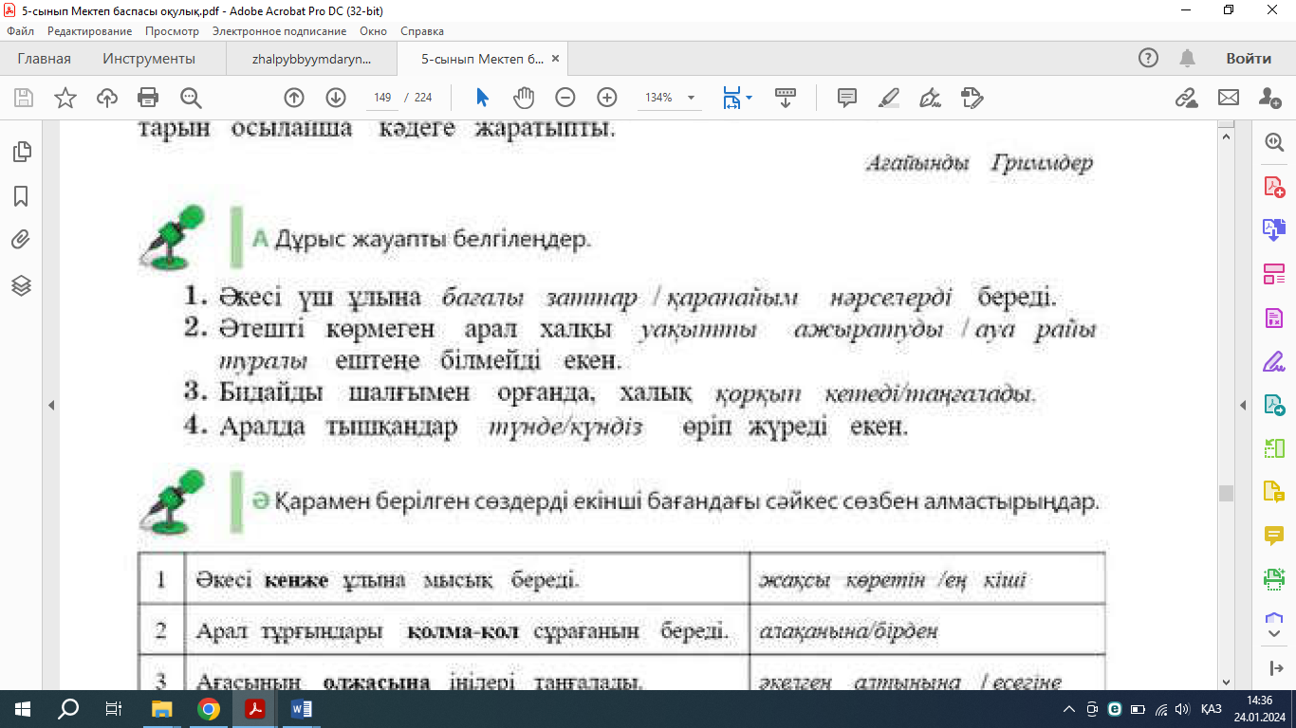Open the Fill & Sign tool in the right pane
Viewport: 1296px width, 728px height.
(x=1274, y=361)
